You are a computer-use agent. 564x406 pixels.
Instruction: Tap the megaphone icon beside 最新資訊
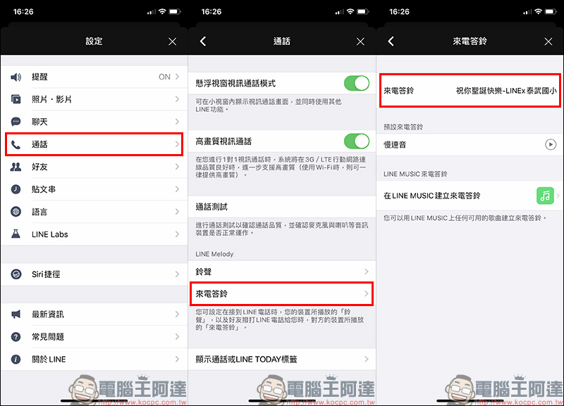coord(16,315)
